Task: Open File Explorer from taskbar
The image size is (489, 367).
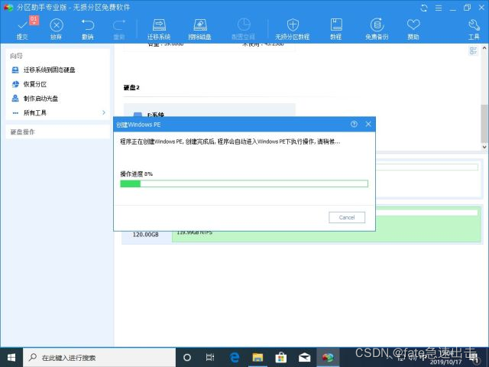Action: tap(257, 357)
